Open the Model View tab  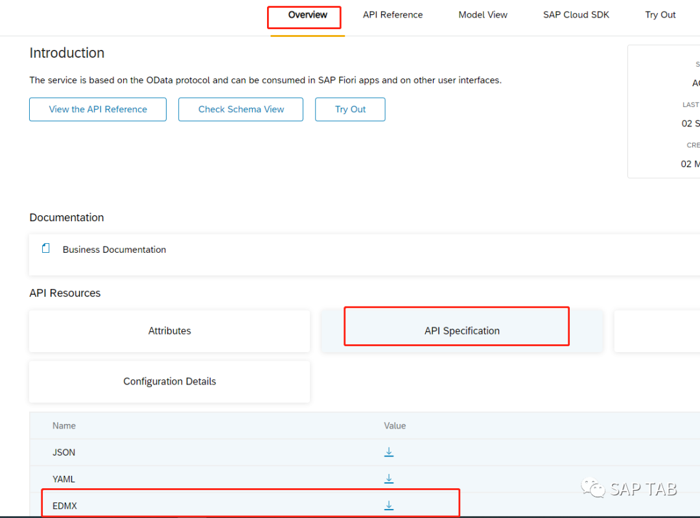483,15
